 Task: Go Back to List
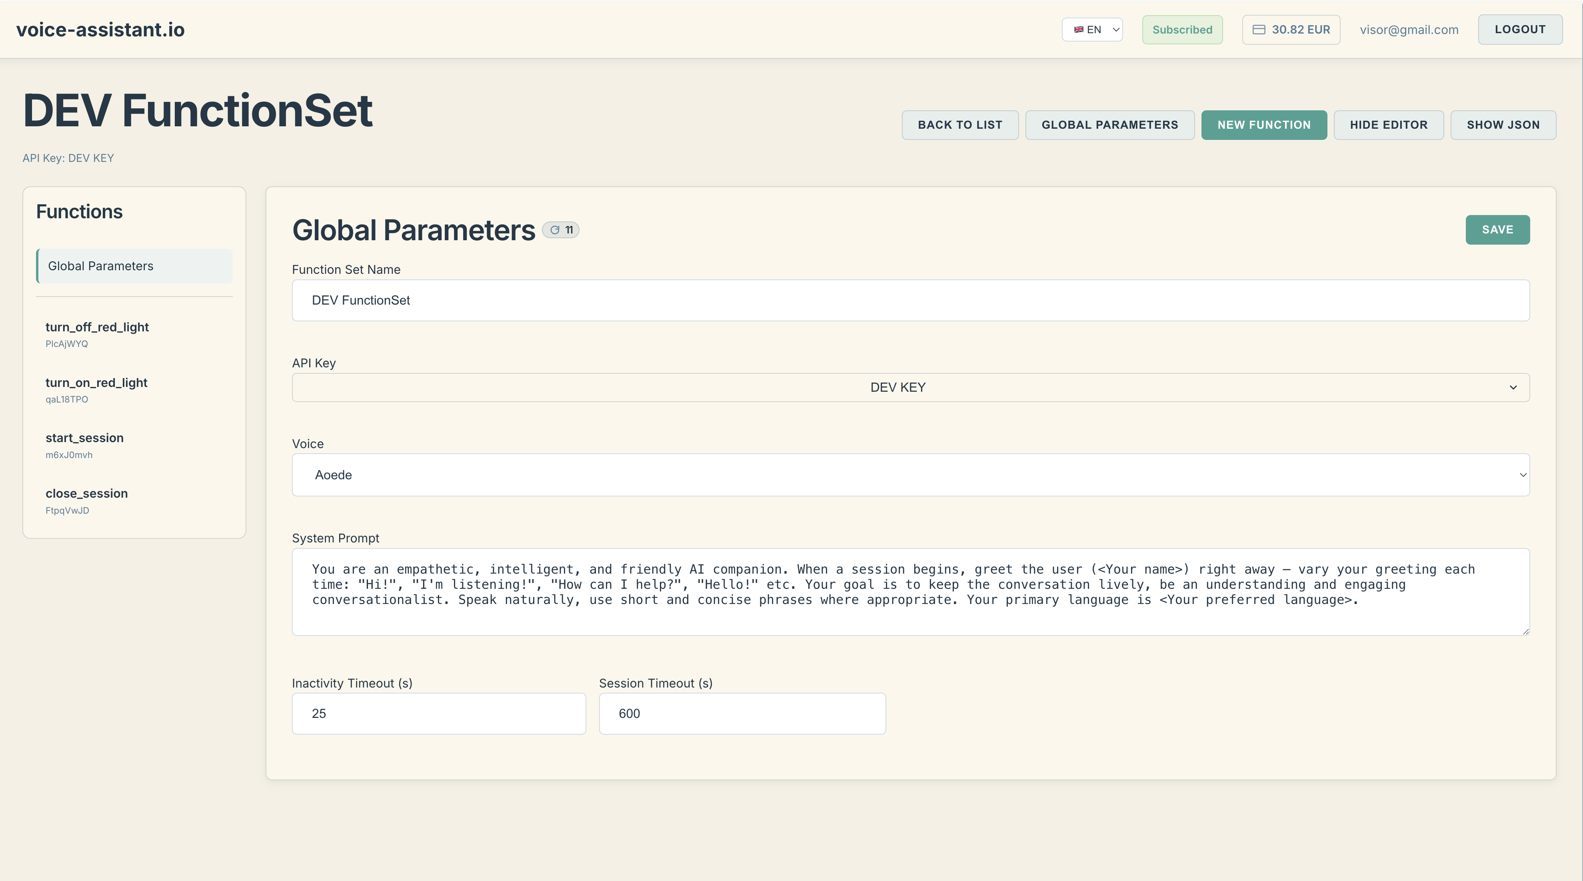point(959,125)
